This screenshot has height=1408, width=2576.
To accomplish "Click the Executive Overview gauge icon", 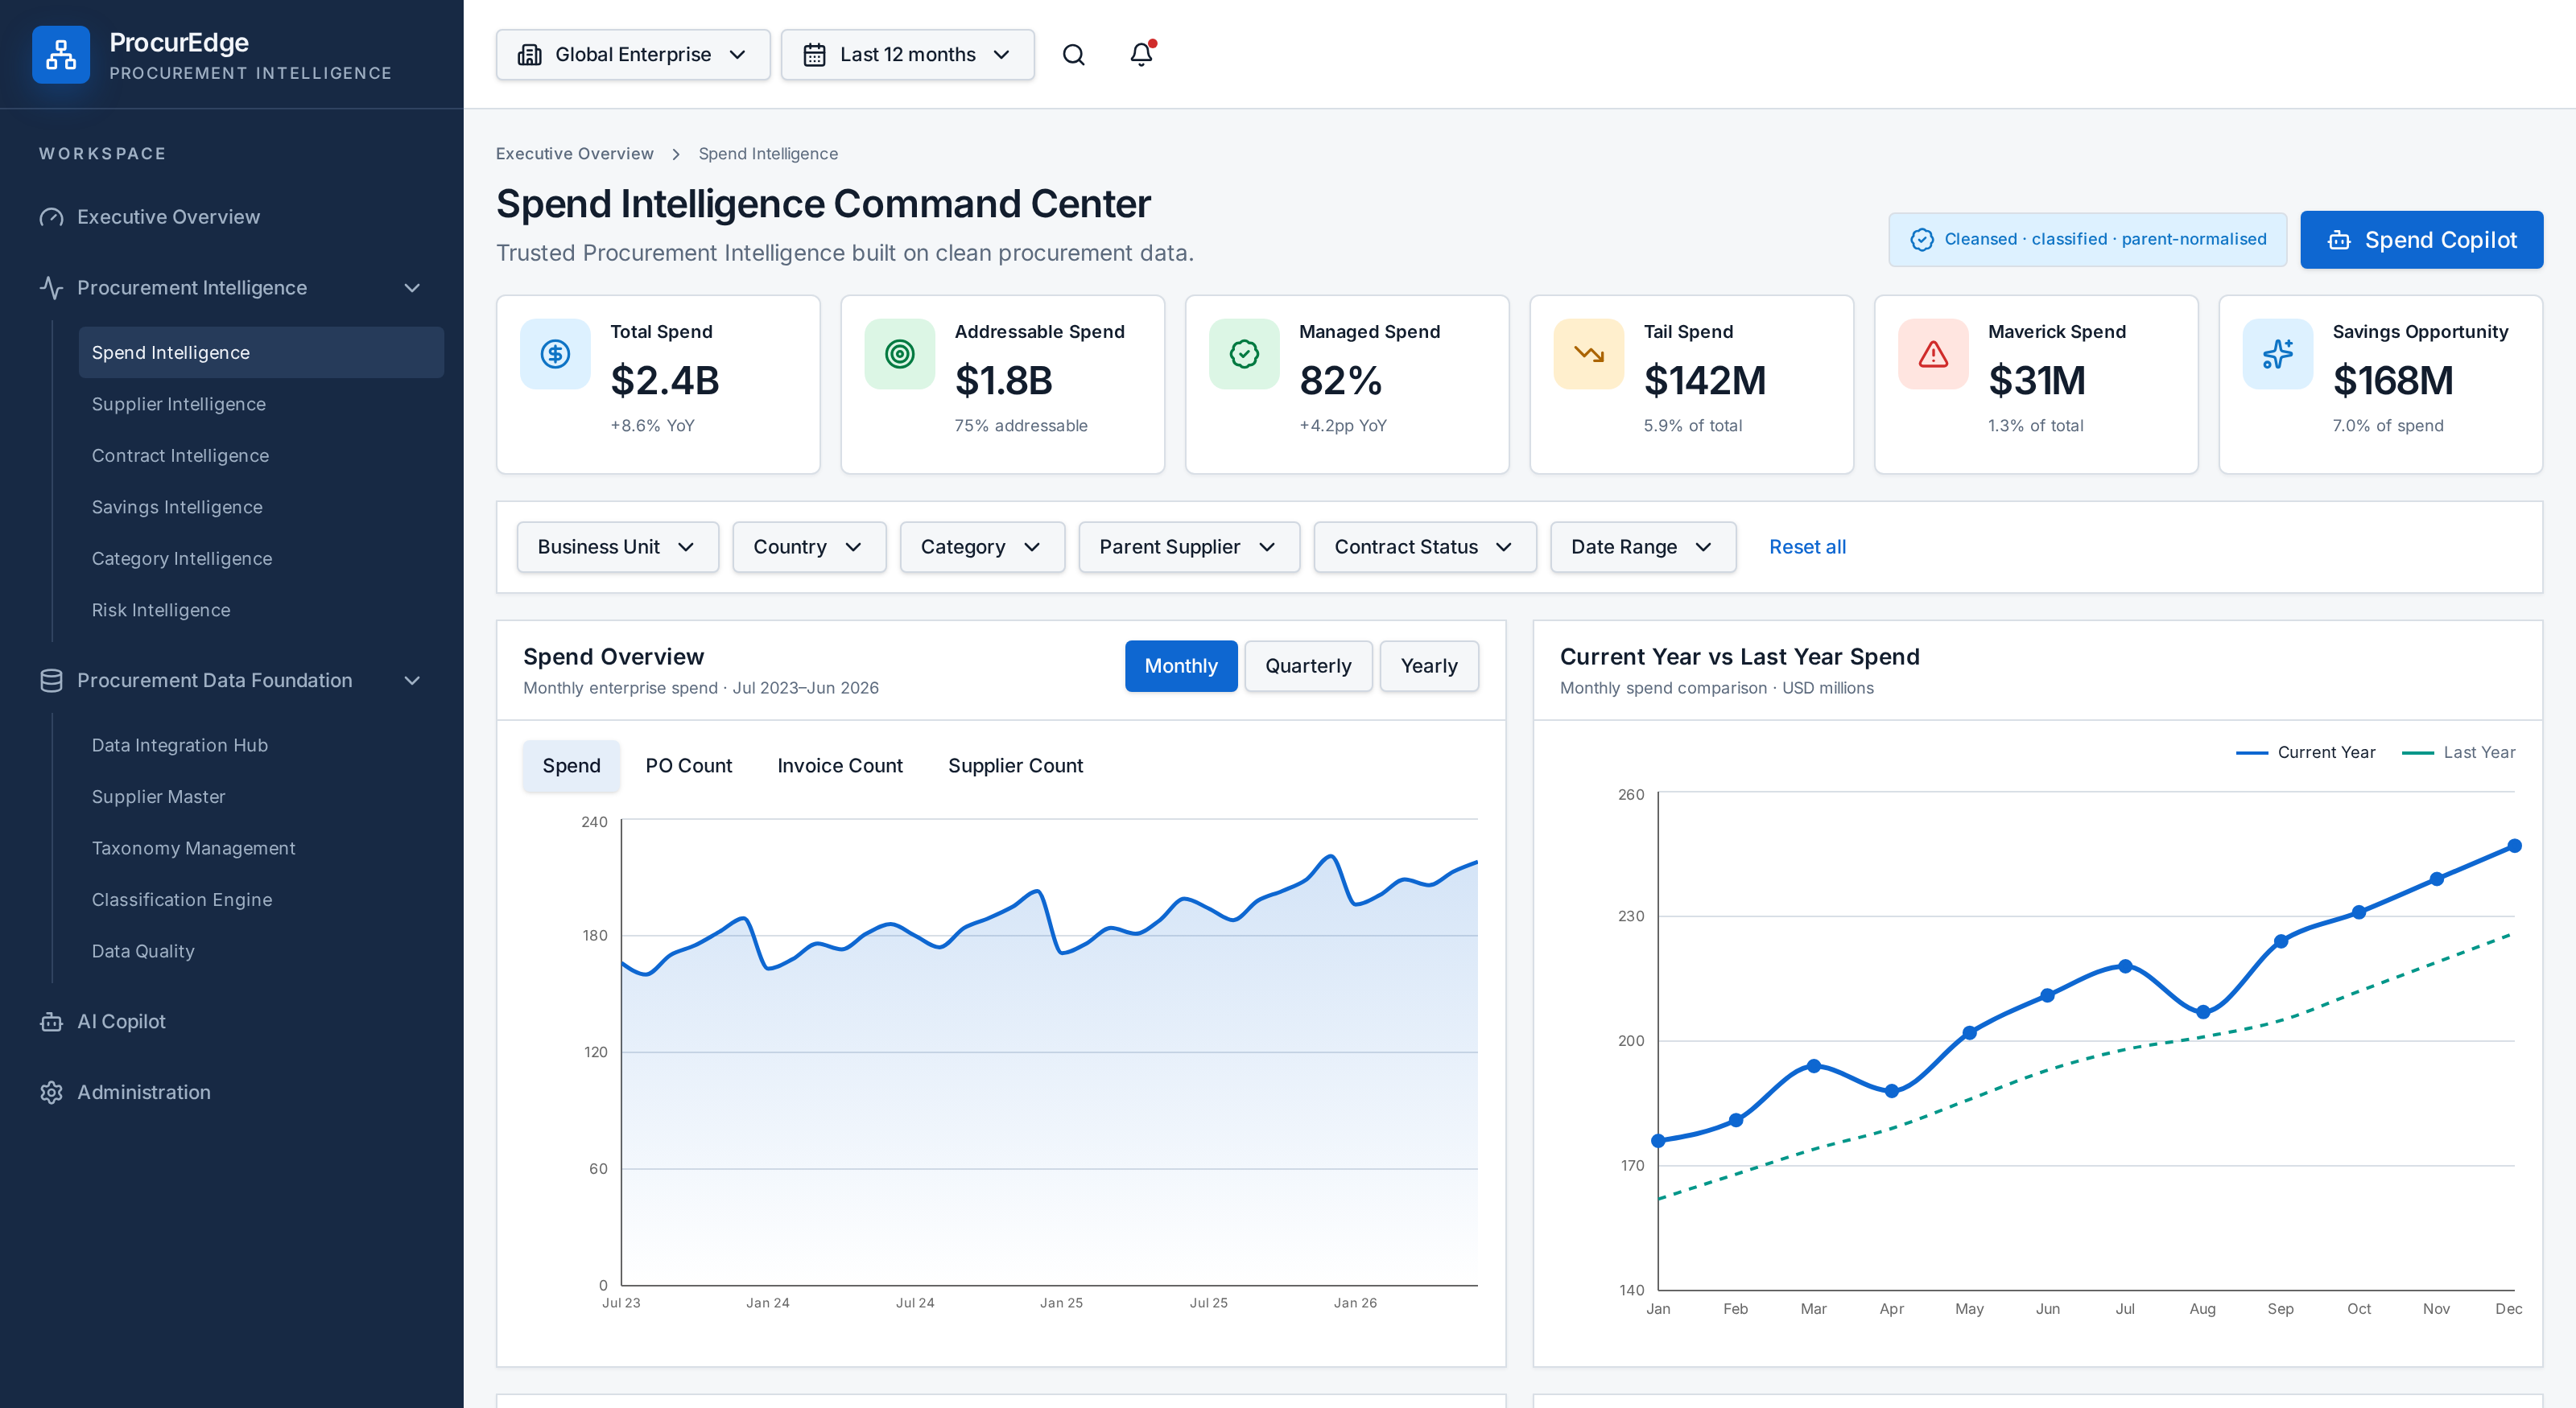I will point(51,217).
